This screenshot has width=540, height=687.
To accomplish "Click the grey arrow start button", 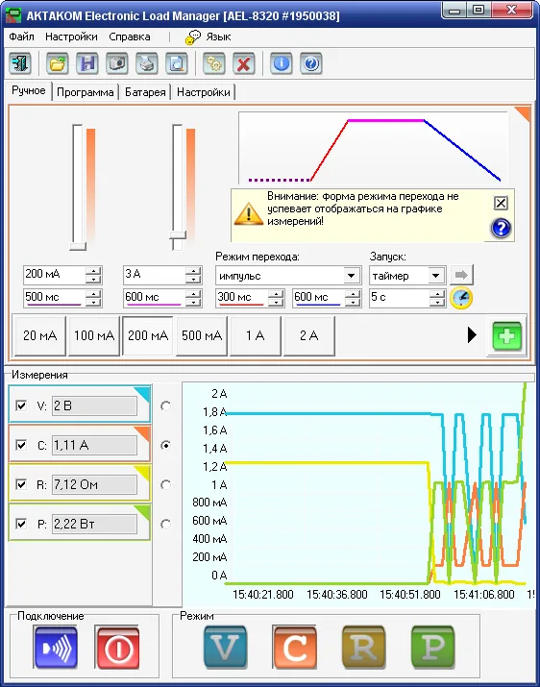I will (x=461, y=275).
